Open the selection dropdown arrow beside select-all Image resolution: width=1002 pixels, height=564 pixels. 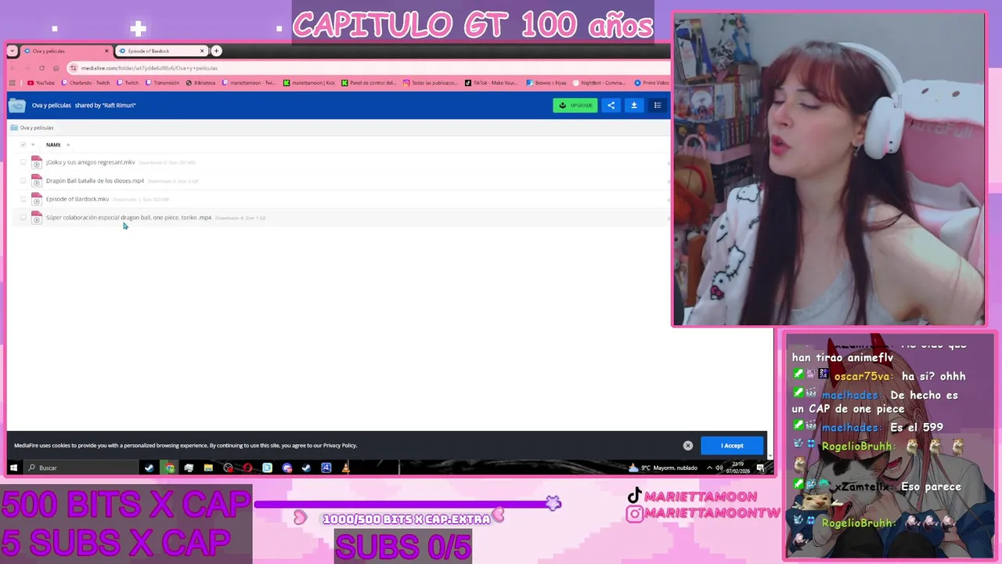(32, 145)
